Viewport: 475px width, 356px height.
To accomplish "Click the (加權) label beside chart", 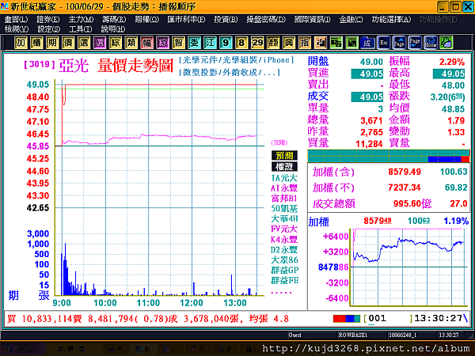I will tap(279, 142).
